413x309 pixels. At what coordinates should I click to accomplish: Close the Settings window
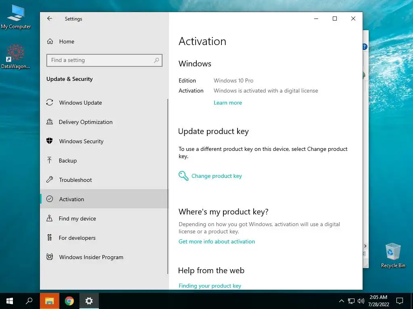pos(353,19)
